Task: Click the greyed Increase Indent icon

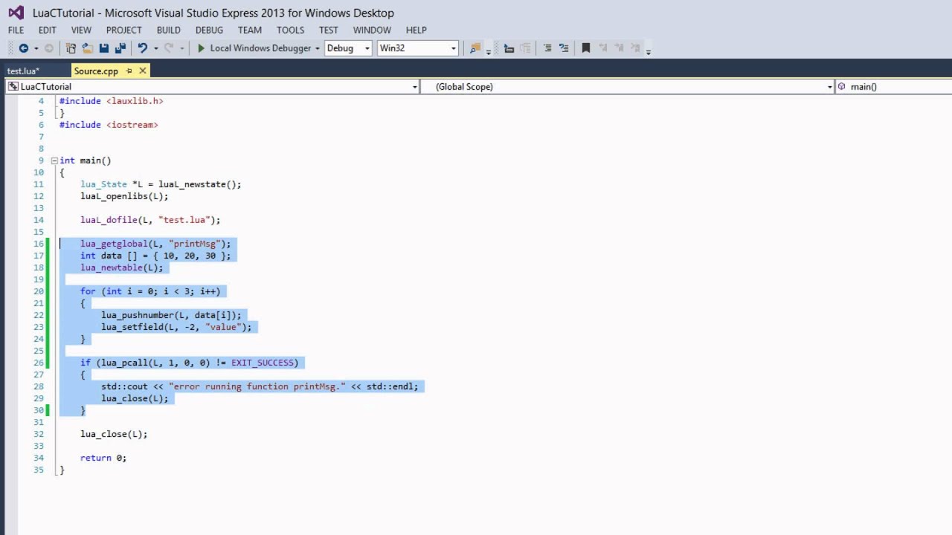Action: coord(525,48)
